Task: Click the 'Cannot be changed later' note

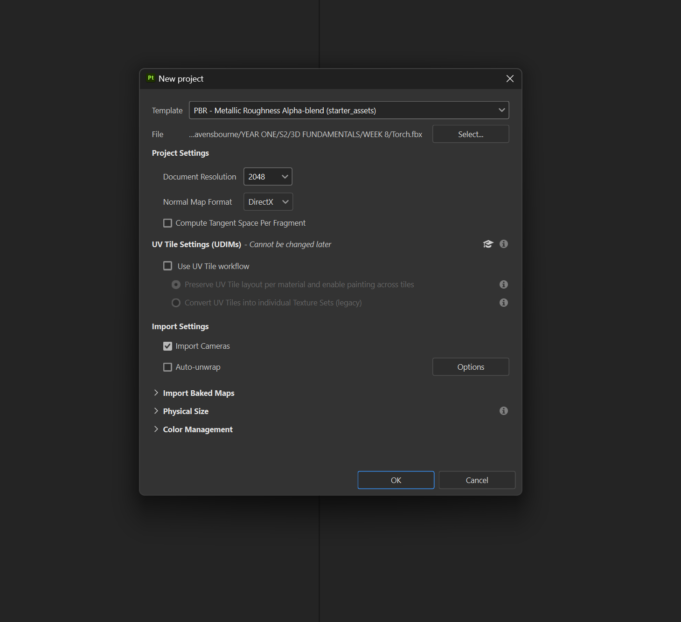Action: tap(290, 244)
